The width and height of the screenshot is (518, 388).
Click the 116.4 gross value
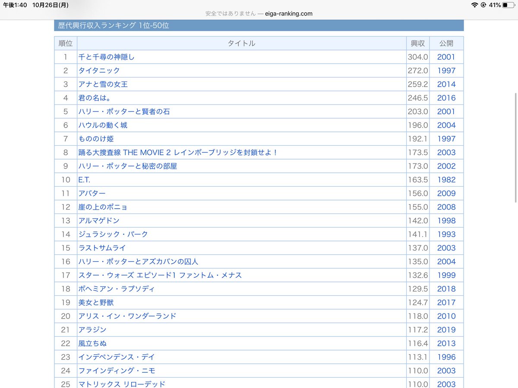[418, 344]
